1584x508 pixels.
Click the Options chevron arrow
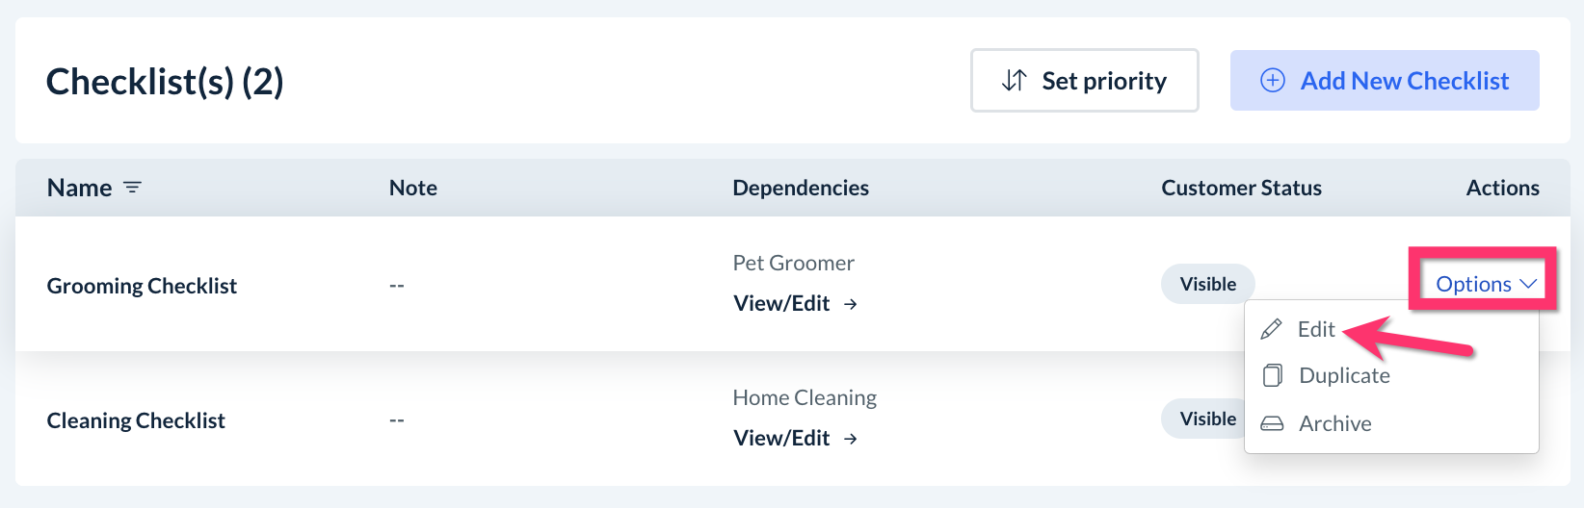click(1528, 284)
